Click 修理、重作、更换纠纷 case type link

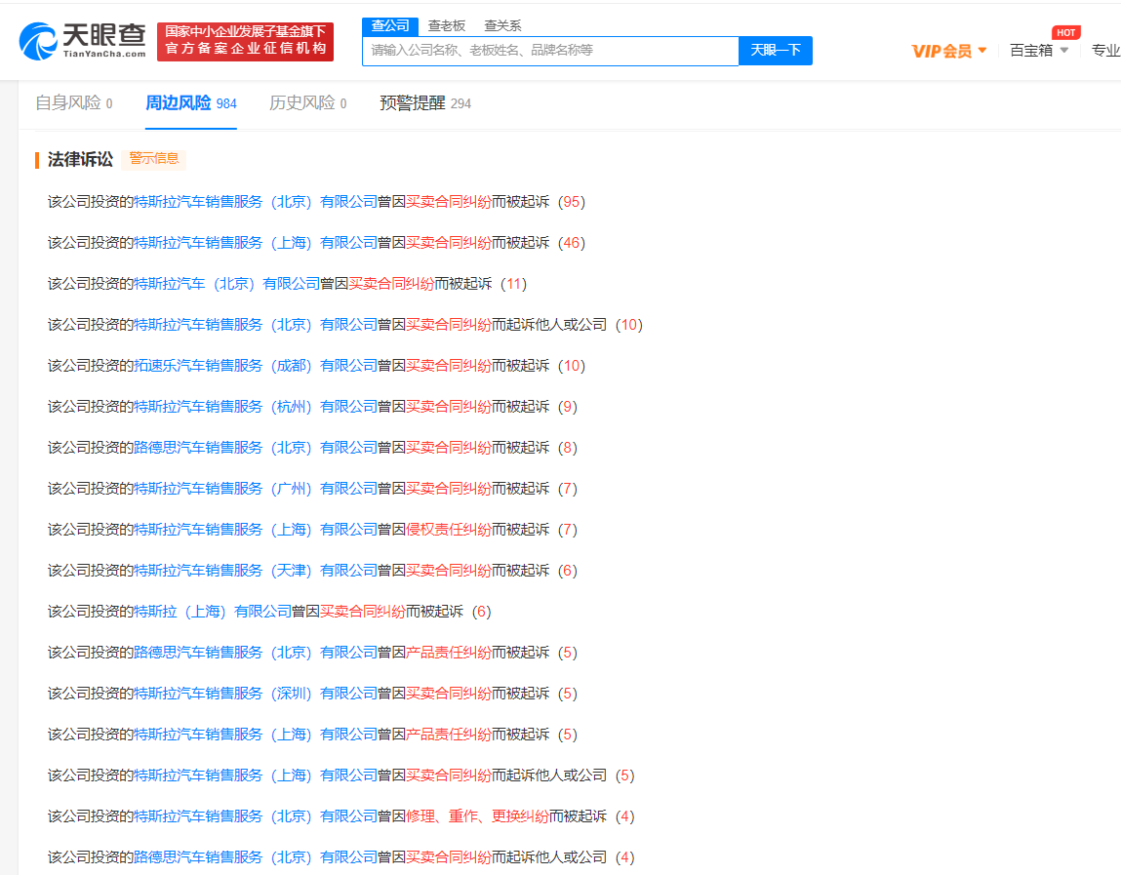pos(477,816)
